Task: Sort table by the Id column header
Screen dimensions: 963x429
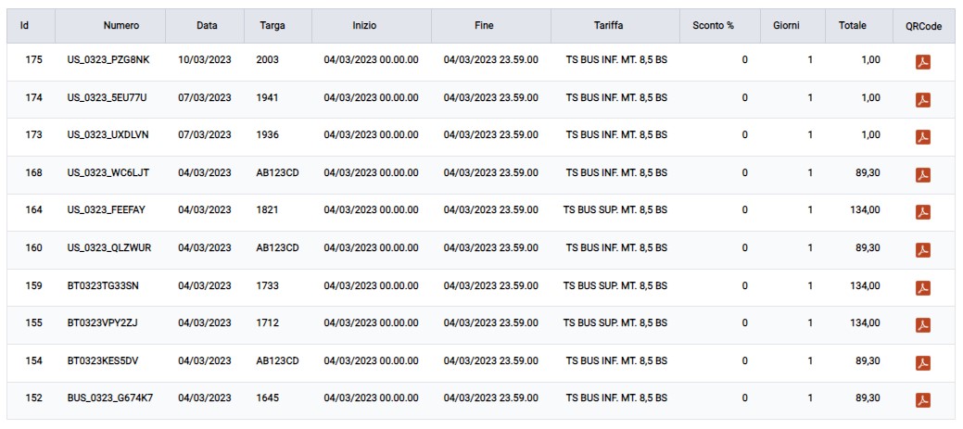Action: [x=25, y=25]
